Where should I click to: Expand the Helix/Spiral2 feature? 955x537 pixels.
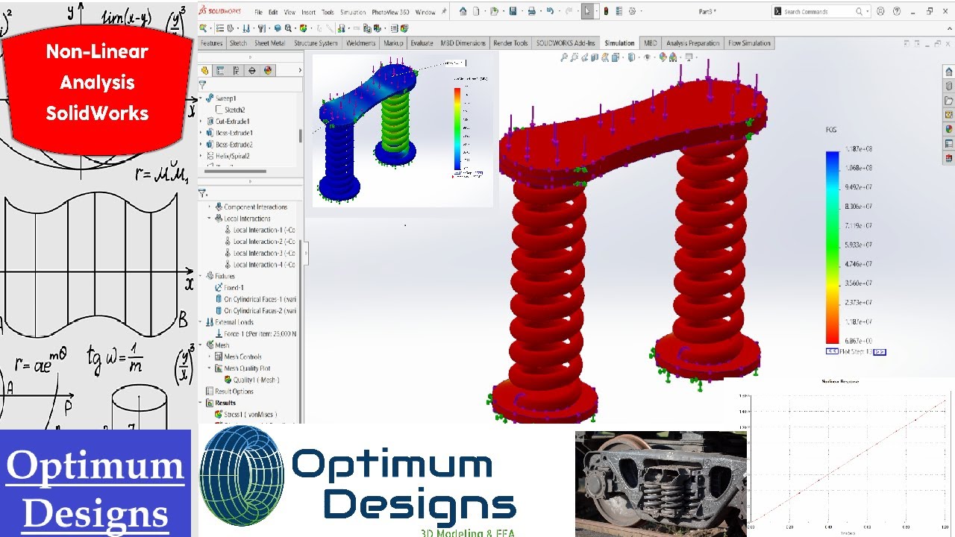tap(201, 156)
